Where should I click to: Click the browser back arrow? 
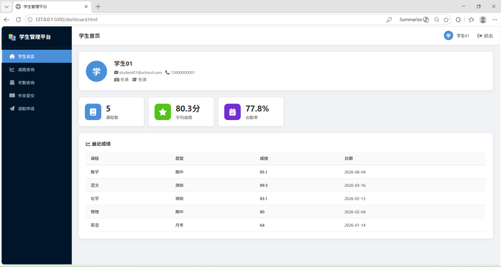coord(6,19)
